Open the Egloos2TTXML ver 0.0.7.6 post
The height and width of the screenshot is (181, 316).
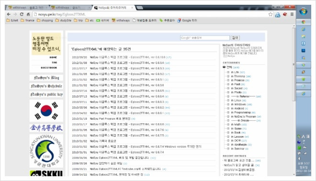[127, 130]
